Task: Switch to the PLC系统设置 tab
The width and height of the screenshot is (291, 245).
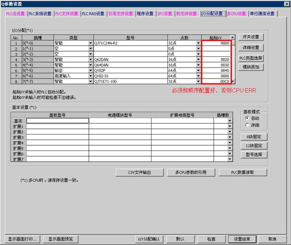Action: point(40,14)
